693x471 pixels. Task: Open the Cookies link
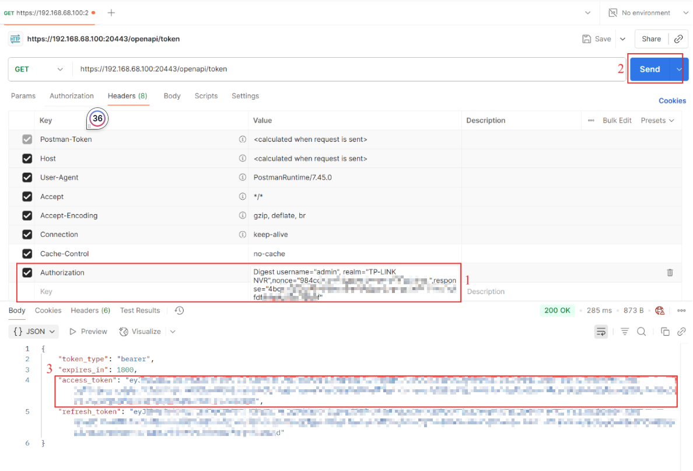coord(672,100)
